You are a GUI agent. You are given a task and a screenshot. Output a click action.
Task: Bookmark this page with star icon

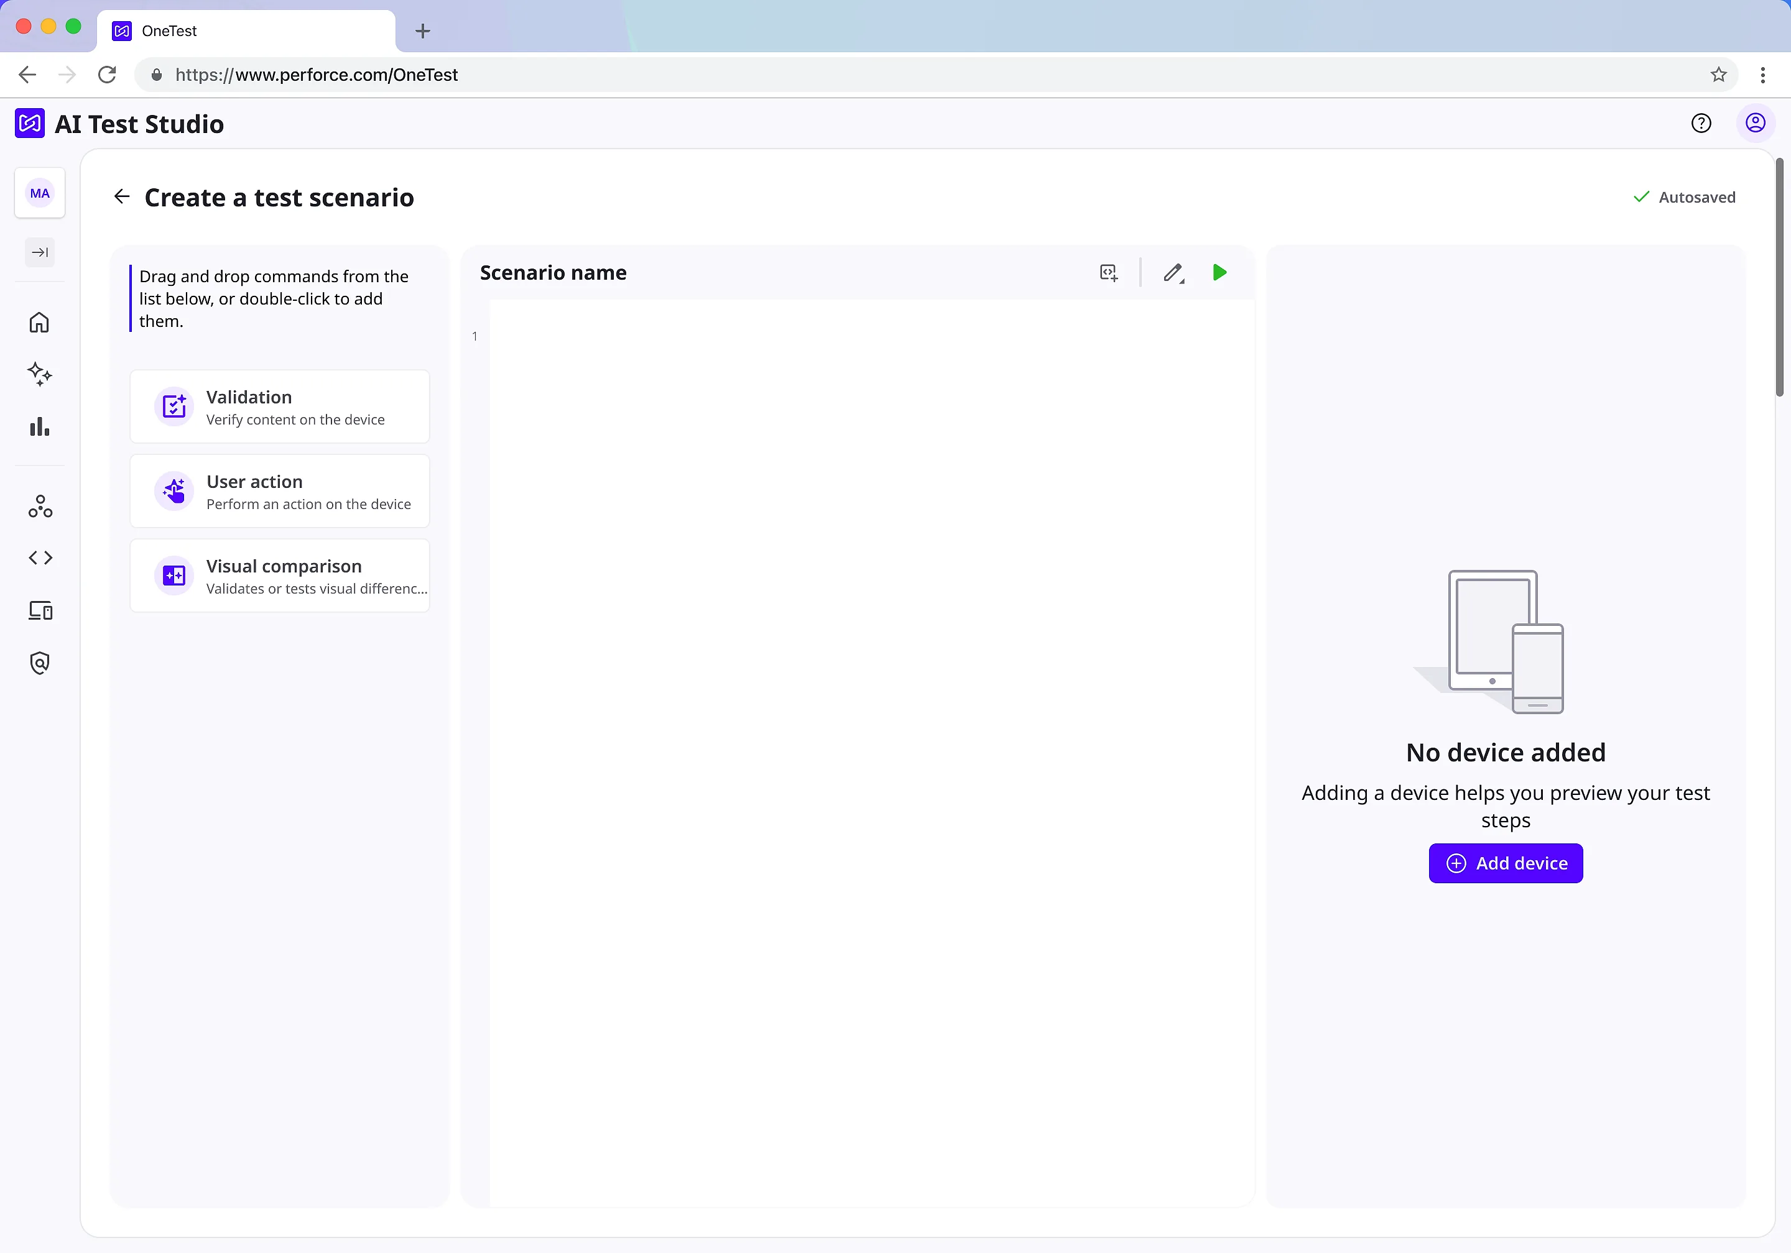click(1718, 75)
